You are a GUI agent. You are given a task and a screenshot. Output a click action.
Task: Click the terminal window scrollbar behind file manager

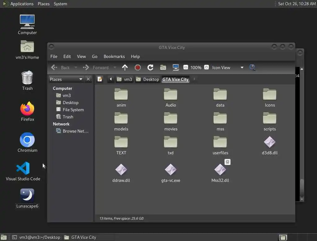click(302, 187)
